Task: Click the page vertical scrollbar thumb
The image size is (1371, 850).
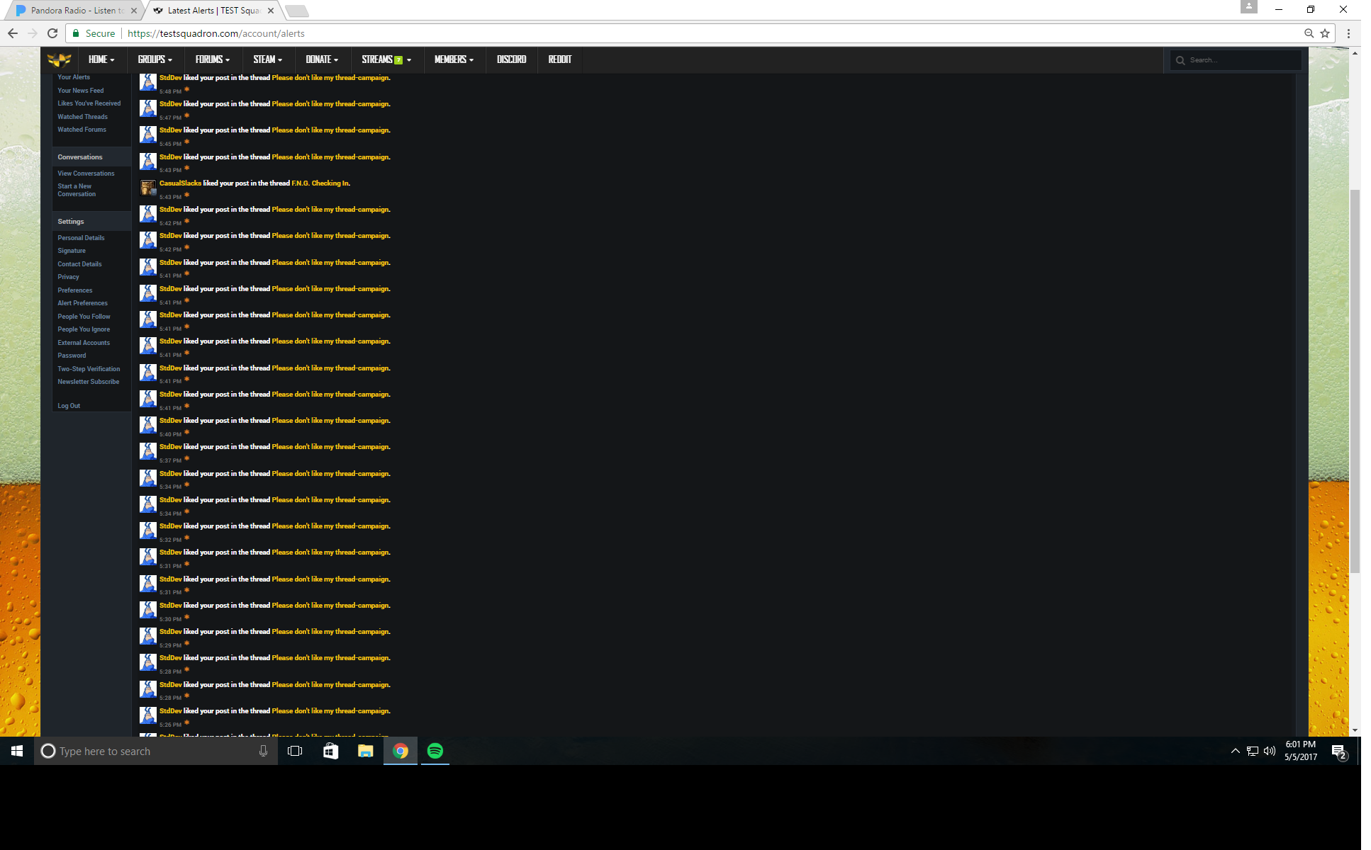Action: pyautogui.click(x=1355, y=382)
